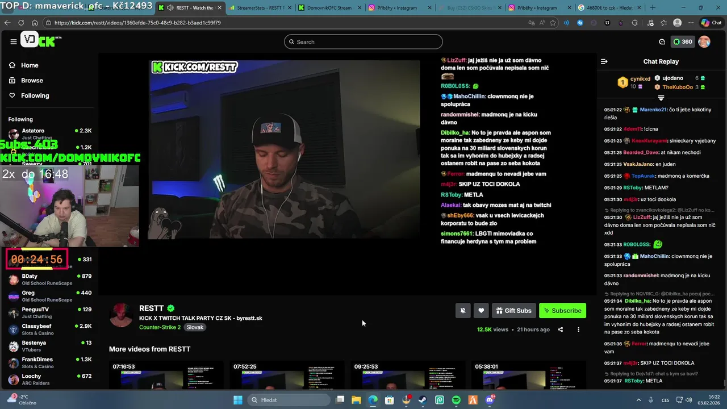727x409 pixels.
Task: Click TopAurak's username in the chat replay
Action: (644, 176)
